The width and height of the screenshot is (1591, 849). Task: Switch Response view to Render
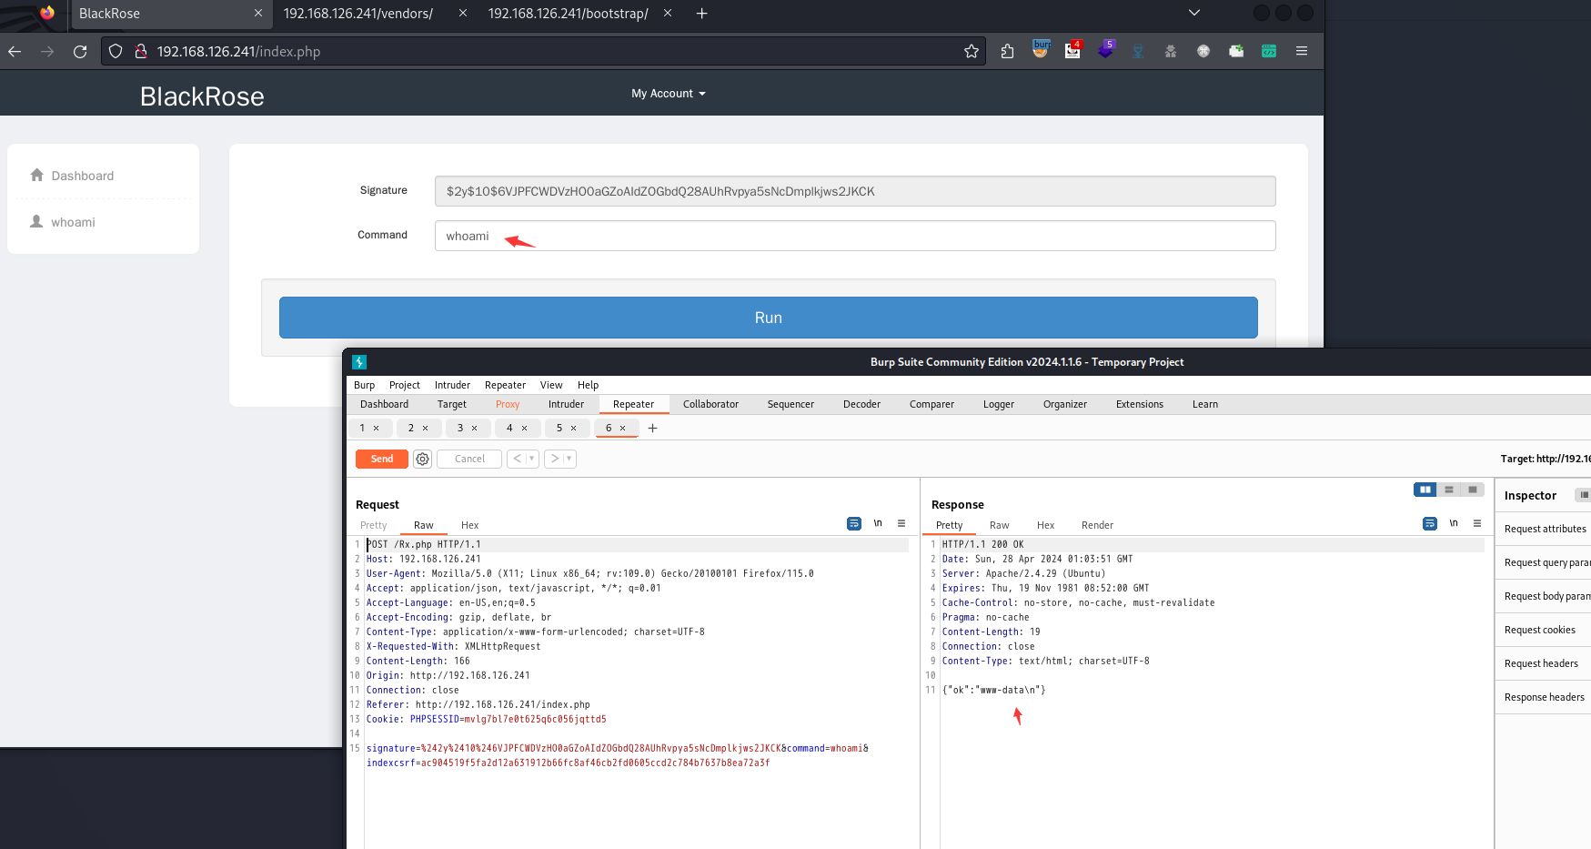[x=1097, y=525]
